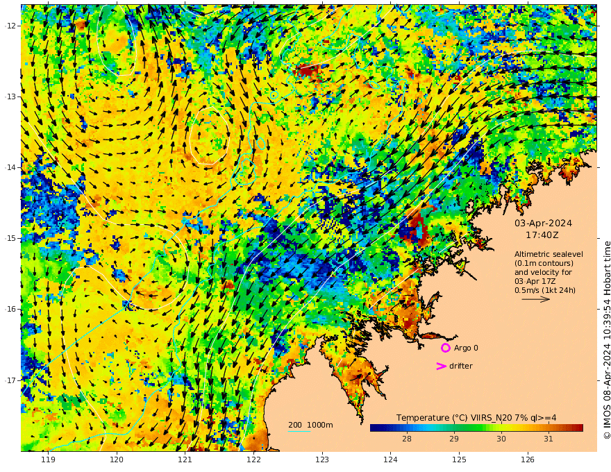Click longitude axis label 122
611x472 pixels.
[253, 460]
